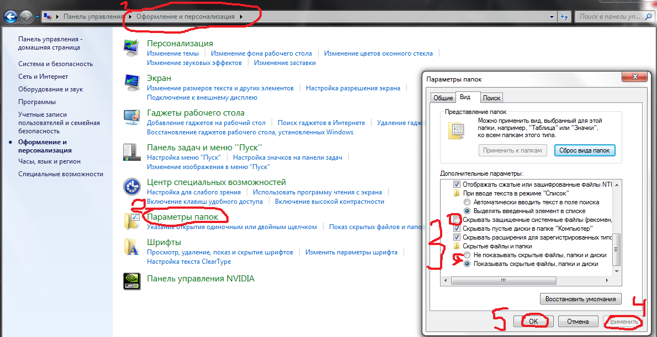Open the NVIDIA control panel icon
The height and width of the screenshot is (337, 657).
click(131, 281)
